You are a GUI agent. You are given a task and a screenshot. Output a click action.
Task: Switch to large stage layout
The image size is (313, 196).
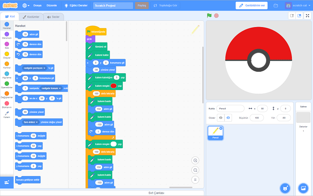(299, 16)
